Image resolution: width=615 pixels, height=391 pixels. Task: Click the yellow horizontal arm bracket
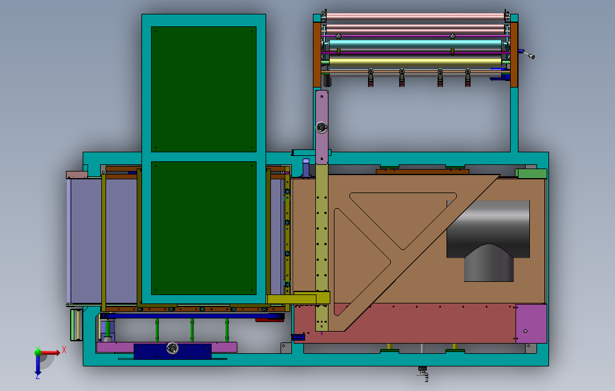click(x=298, y=299)
